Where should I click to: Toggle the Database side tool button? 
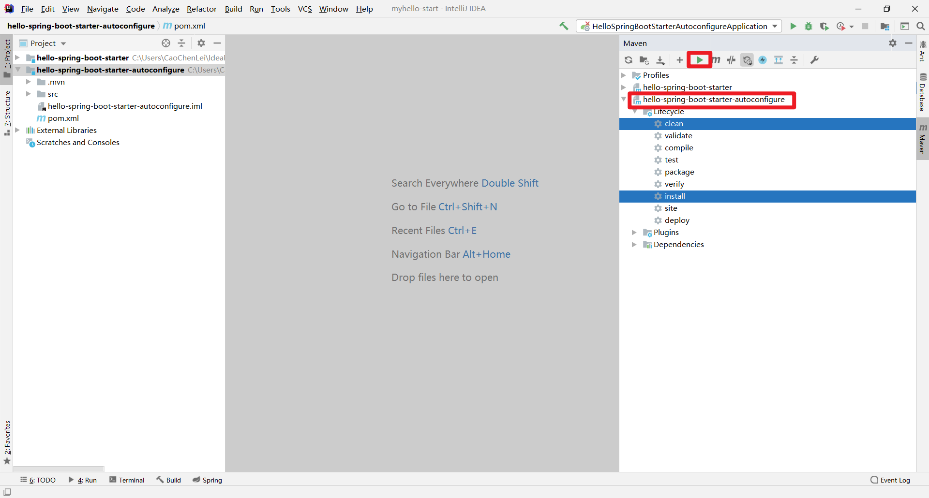[x=923, y=93]
